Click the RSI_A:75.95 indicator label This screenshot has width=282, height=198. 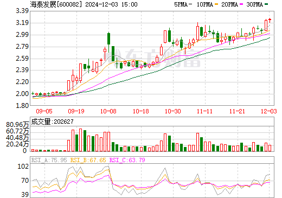[49, 160]
